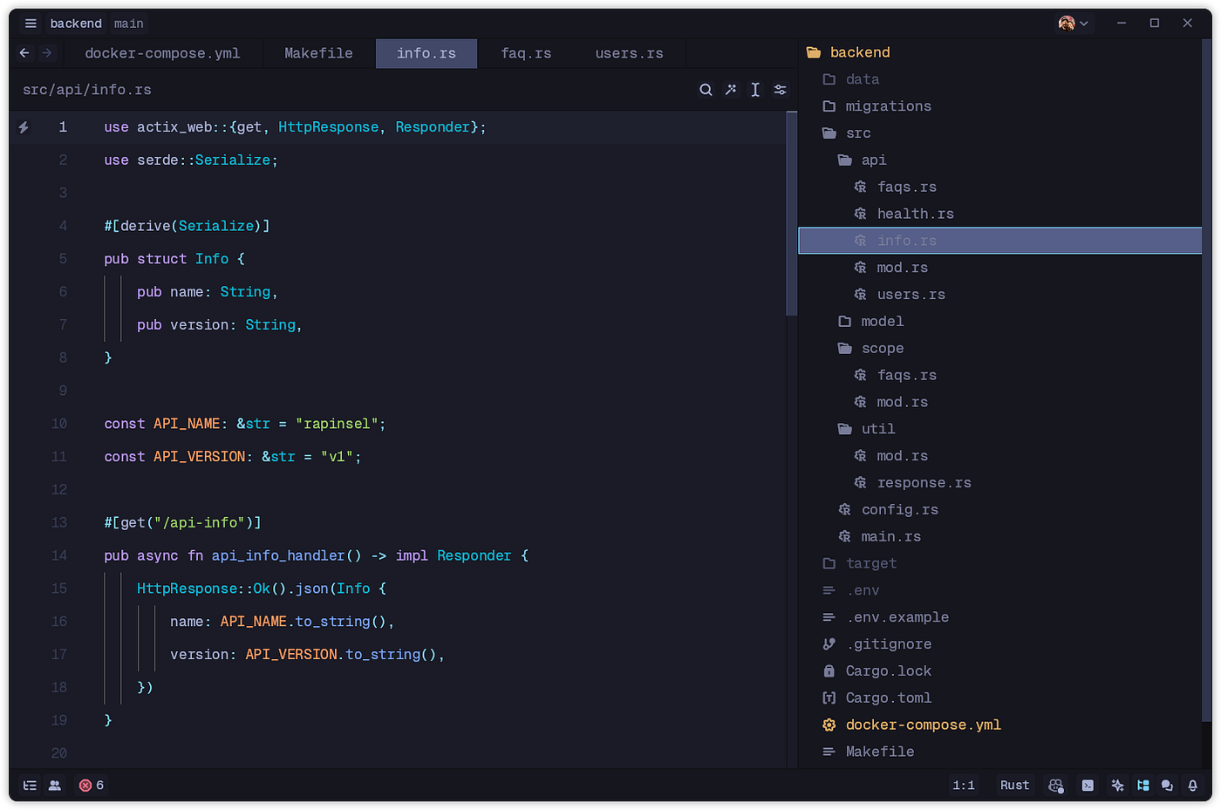Trigger inline assist with the magic wand icon
Image resolution: width=1221 pixels, height=810 pixels.
tap(731, 90)
